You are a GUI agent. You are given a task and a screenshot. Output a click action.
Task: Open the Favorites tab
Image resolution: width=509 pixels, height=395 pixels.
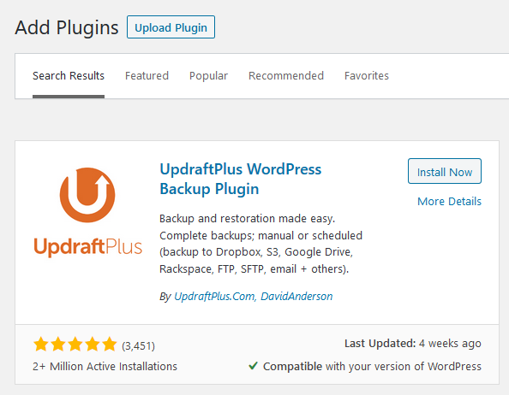(x=367, y=76)
